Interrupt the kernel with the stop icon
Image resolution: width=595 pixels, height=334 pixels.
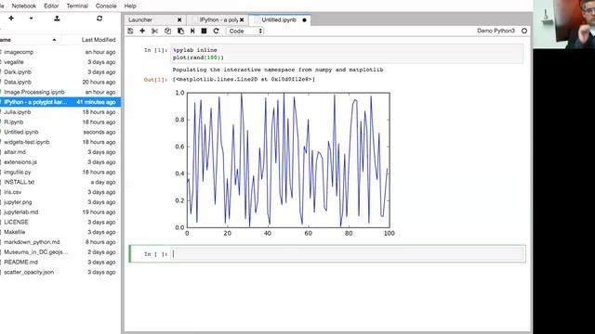click(204, 31)
